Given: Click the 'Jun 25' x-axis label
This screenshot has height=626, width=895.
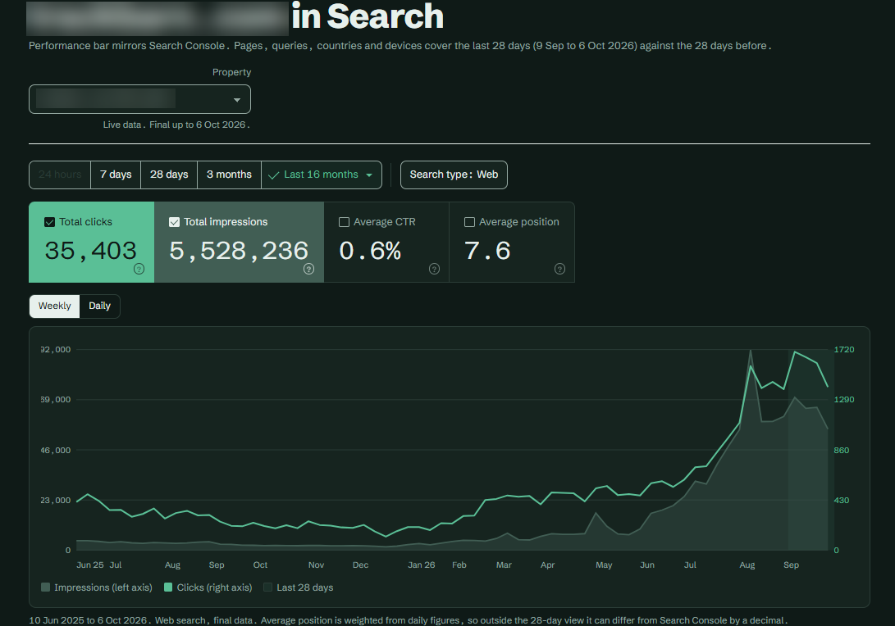Looking at the screenshot, I should point(90,565).
